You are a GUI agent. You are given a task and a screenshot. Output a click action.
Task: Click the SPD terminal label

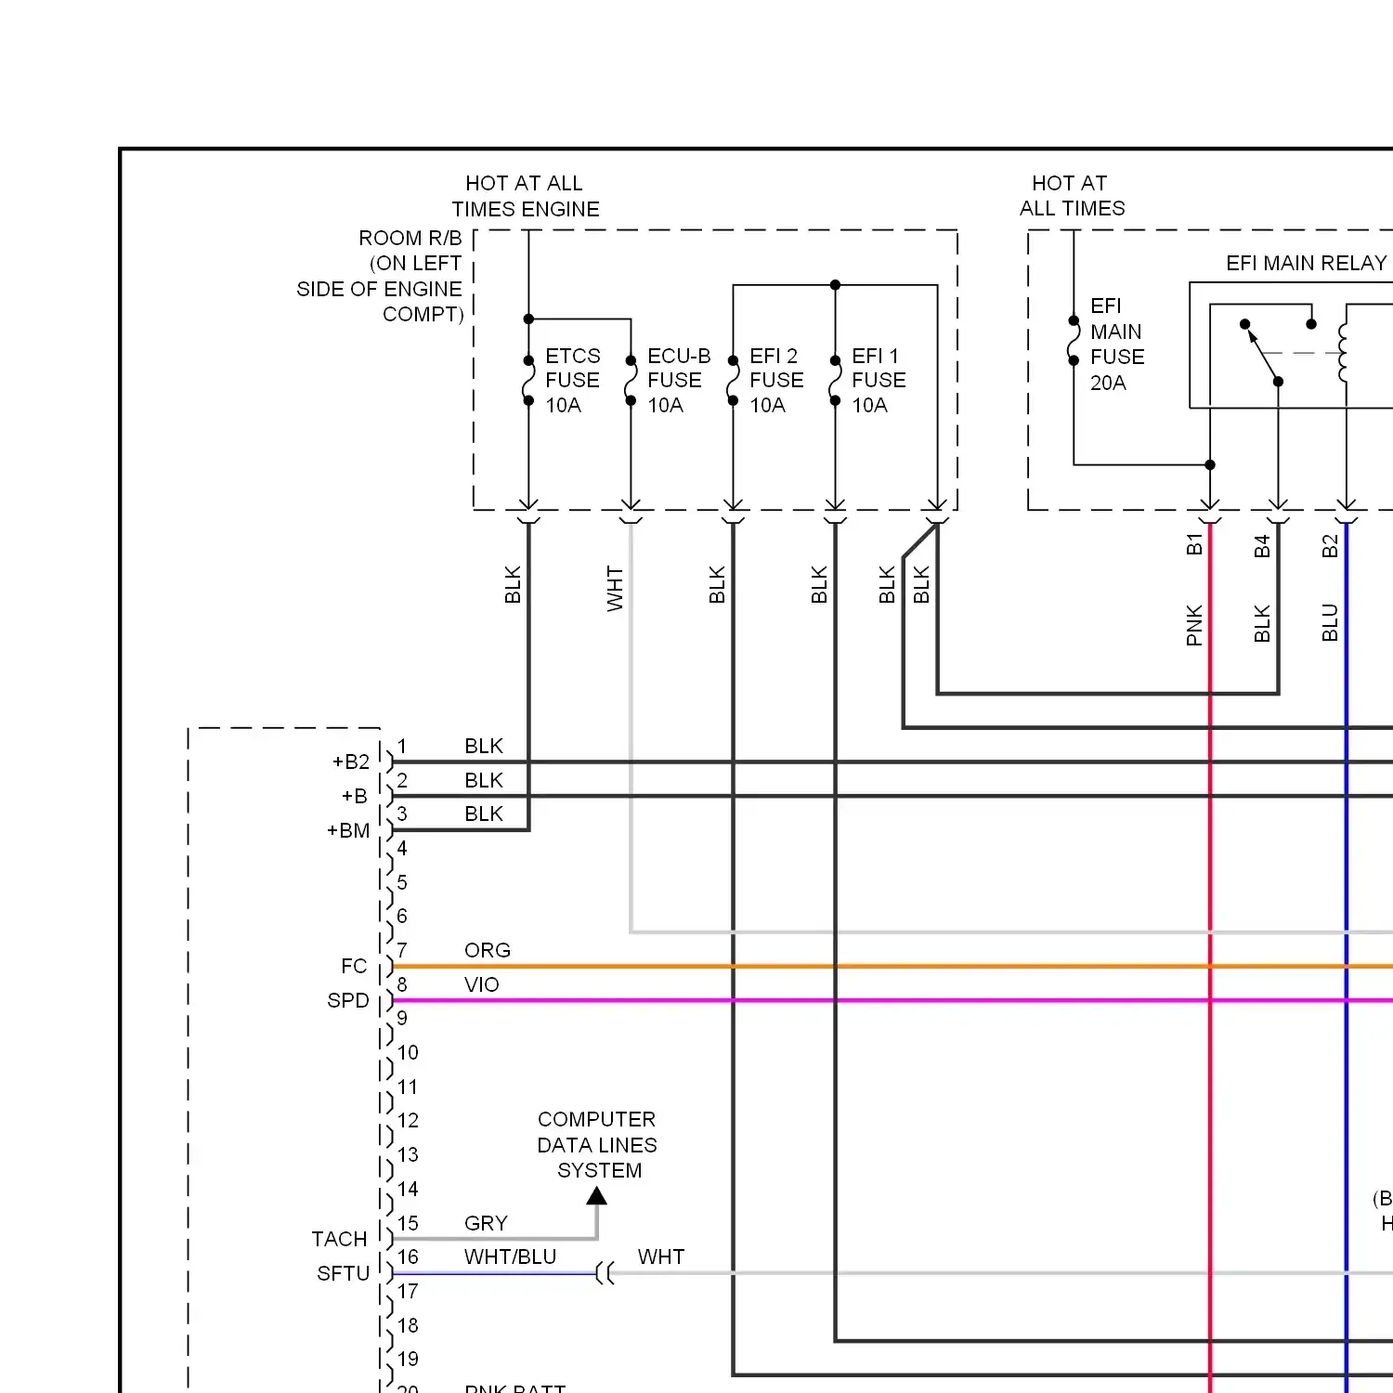[x=348, y=1000]
